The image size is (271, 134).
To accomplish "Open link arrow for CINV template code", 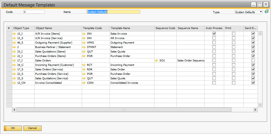I will (x=84, y=83).
